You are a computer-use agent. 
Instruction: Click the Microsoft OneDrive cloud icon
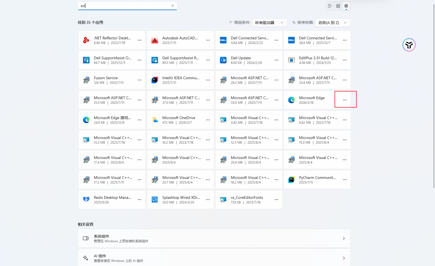(155, 120)
